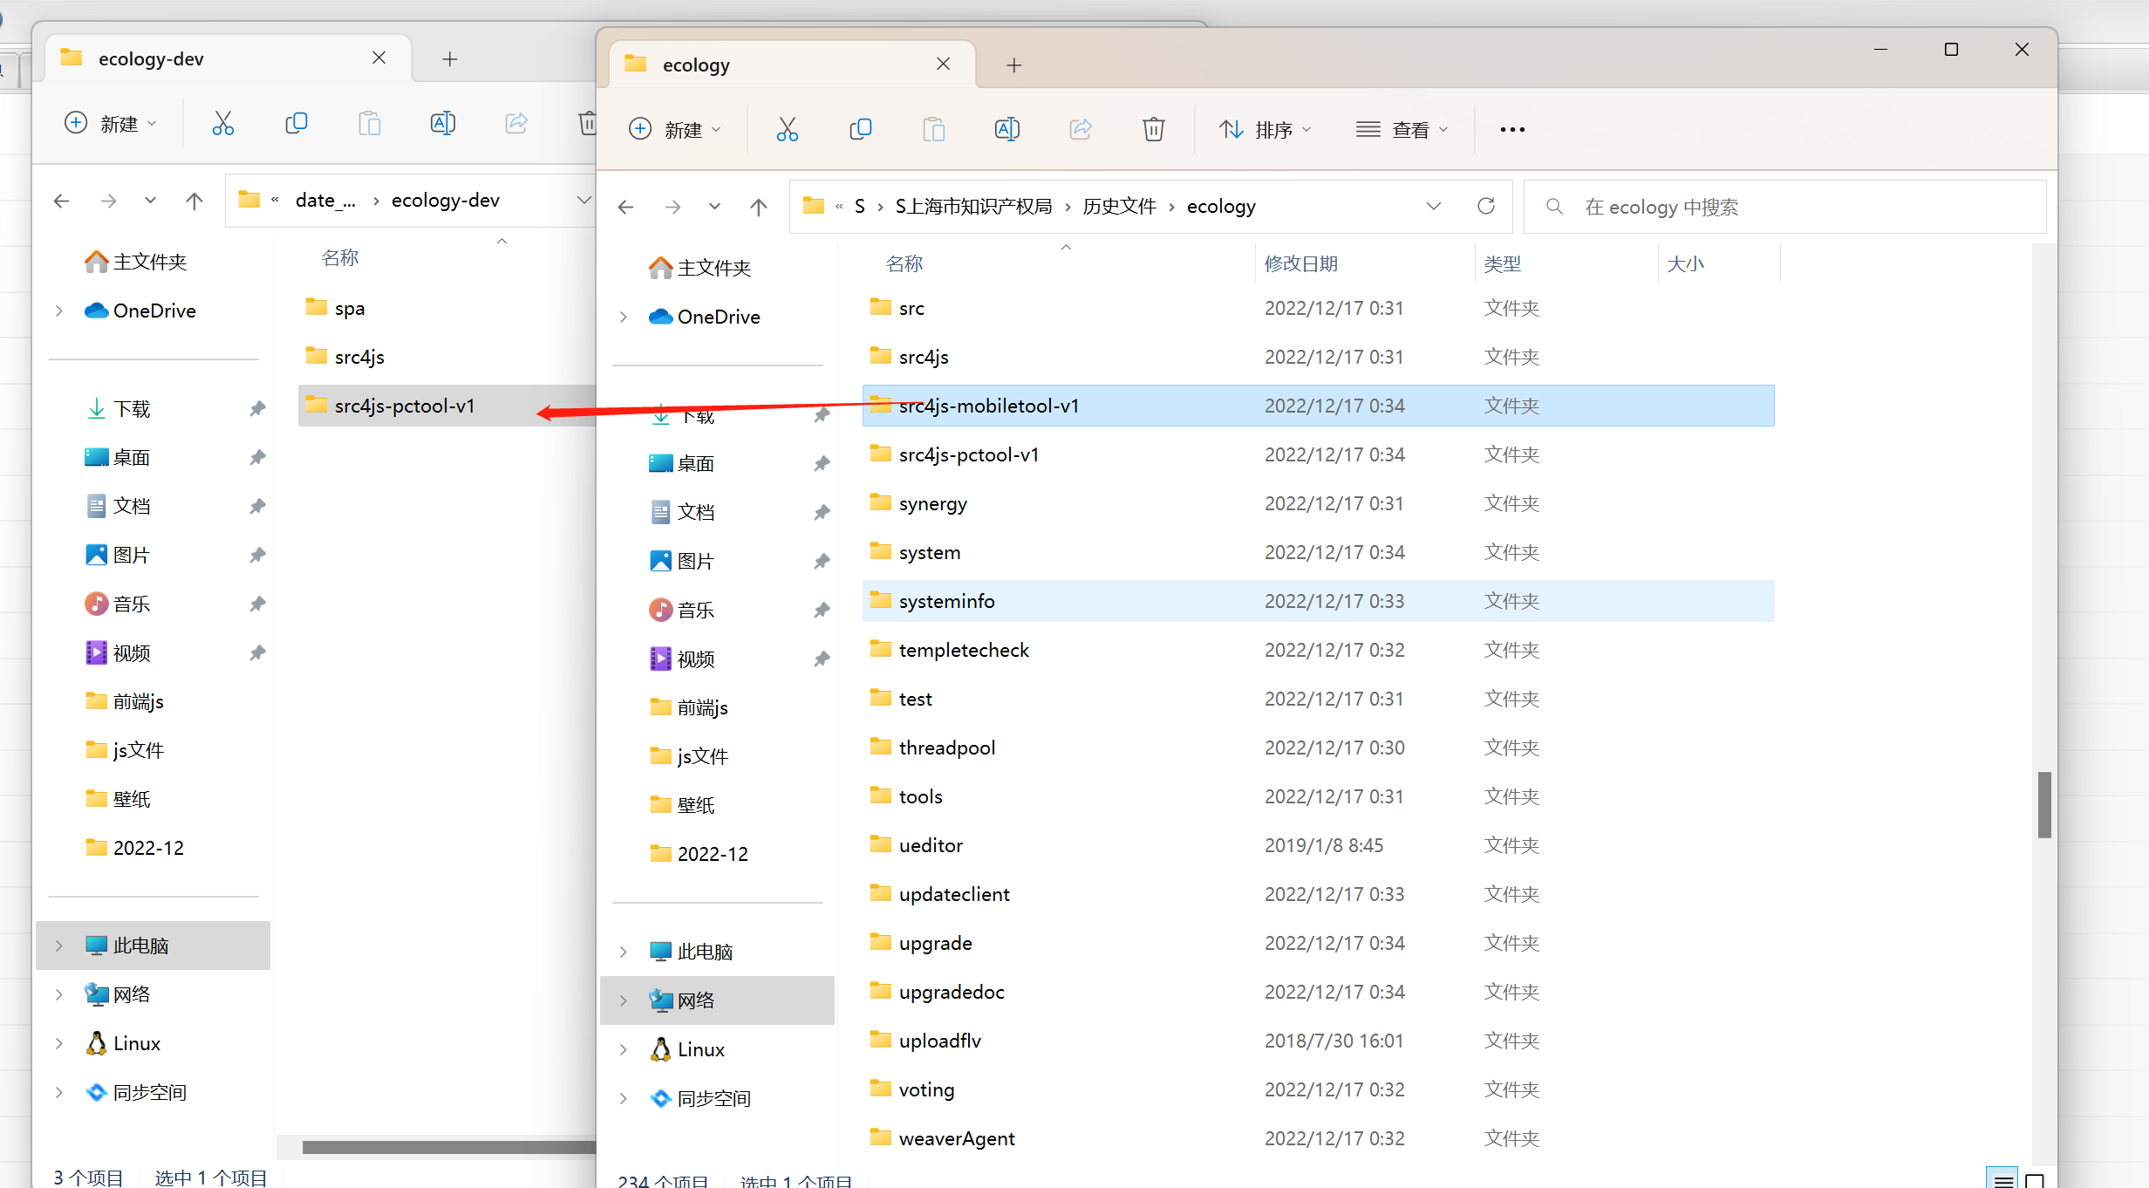Open 下载 quick access in ecology-dev sidebar
Viewport: 2149px width, 1188px height.
pos(132,408)
